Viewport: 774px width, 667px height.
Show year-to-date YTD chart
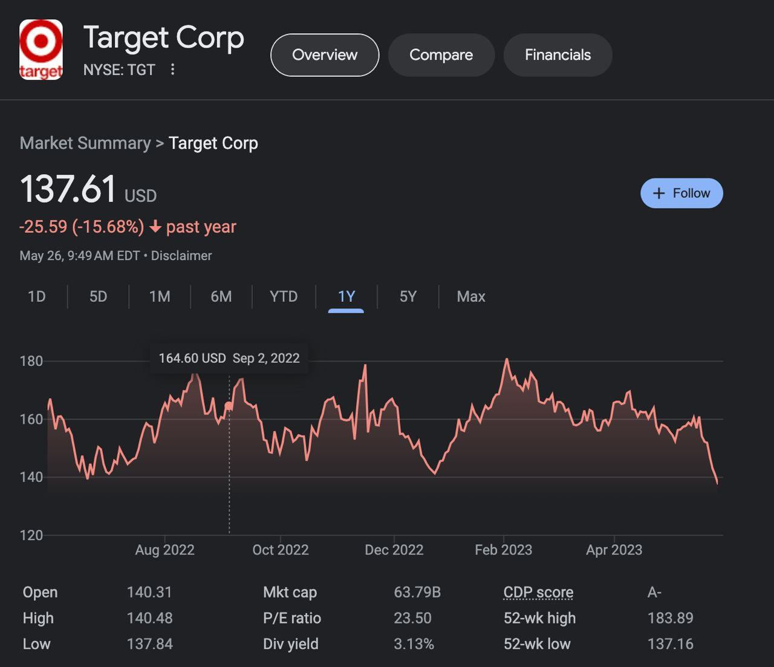[284, 296]
